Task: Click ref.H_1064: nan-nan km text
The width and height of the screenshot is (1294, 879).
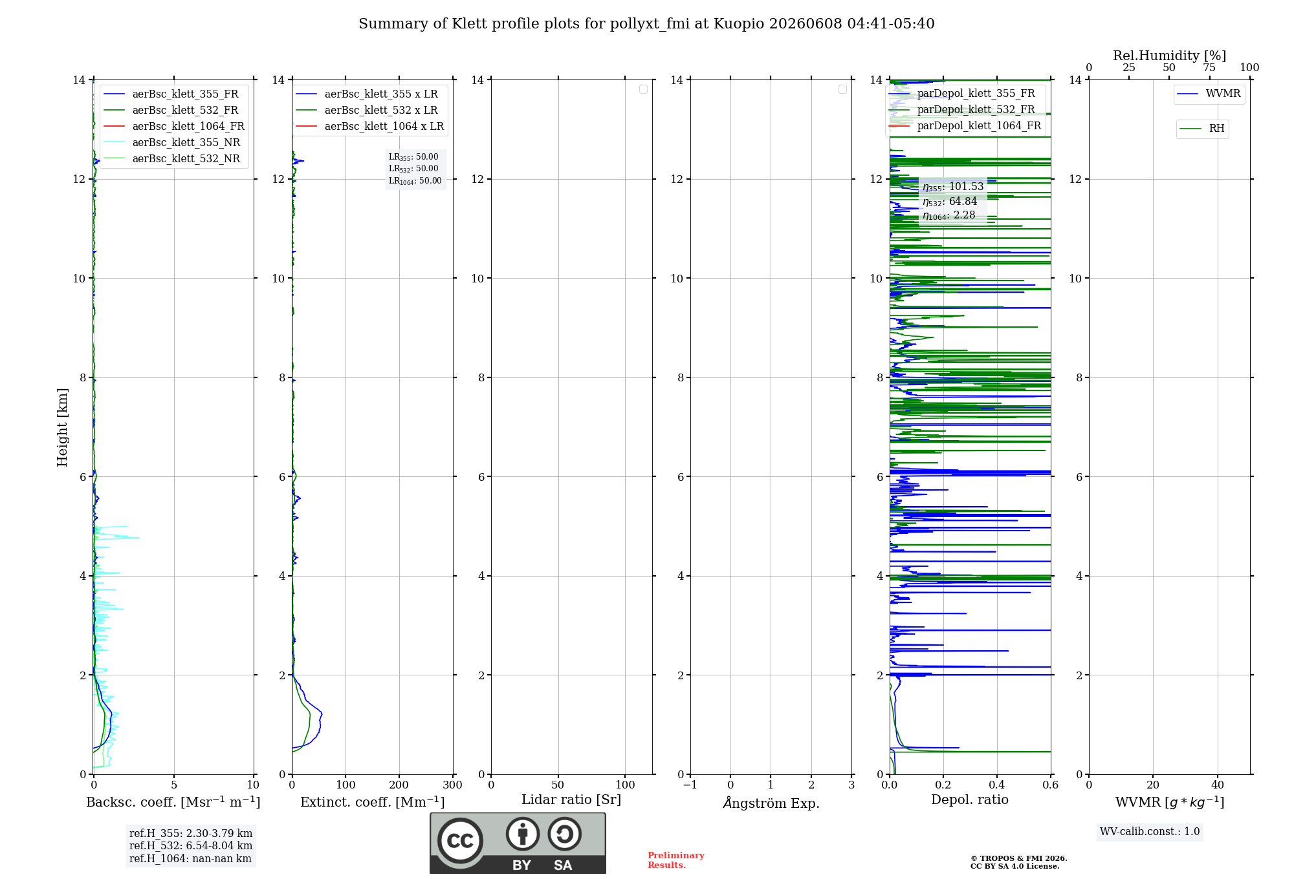Action: (190, 858)
